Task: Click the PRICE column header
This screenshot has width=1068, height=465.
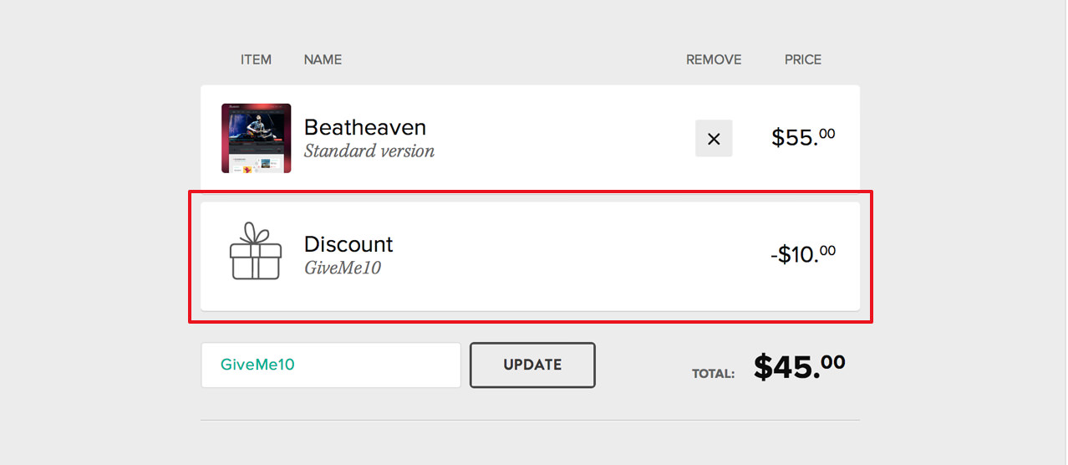Action: [x=803, y=59]
